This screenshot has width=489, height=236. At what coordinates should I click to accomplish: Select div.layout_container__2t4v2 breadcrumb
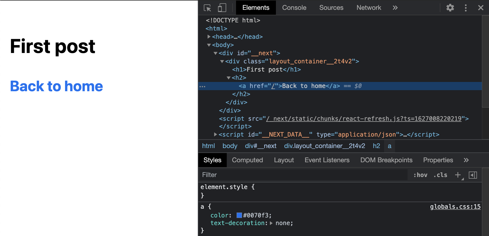pos(325,146)
